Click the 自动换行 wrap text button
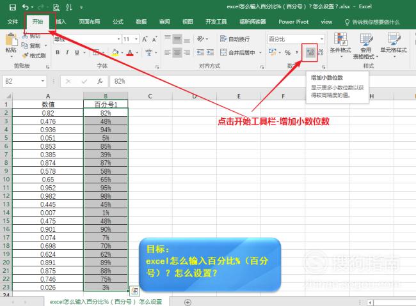Viewport: 416px width, 306px height. pos(235,39)
